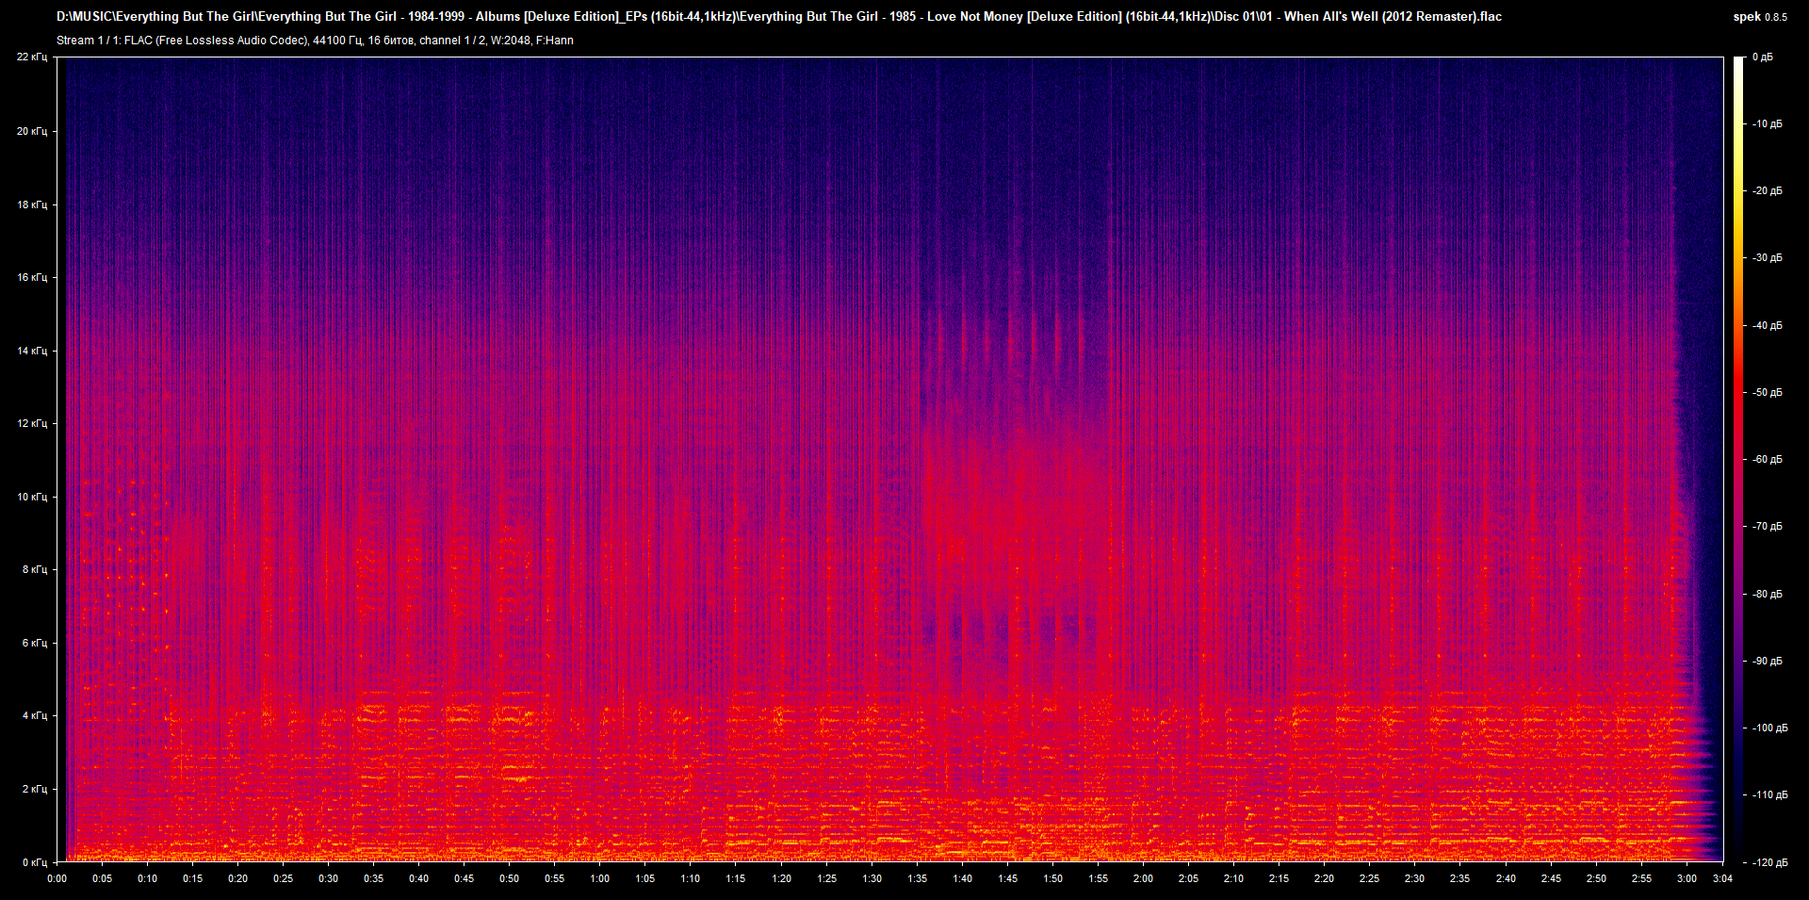Image resolution: width=1809 pixels, height=900 pixels.
Task: Click the '18 кГц' frequency axis label
Action: [x=32, y=205]
